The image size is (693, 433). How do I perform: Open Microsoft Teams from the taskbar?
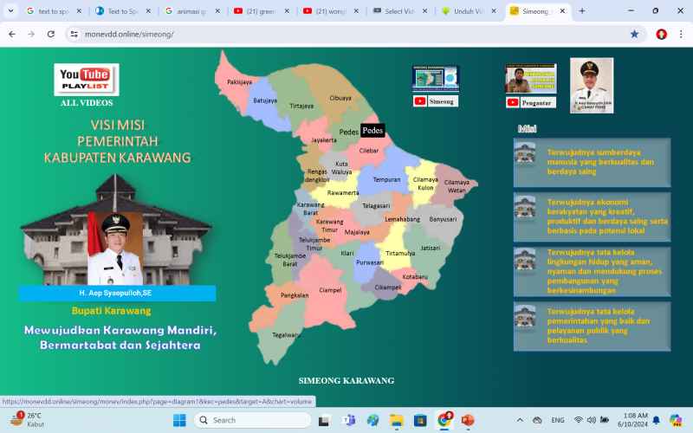click(x=349, y=420)
